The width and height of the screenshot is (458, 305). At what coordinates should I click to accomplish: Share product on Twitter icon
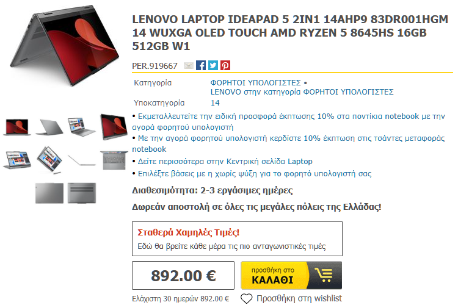[x=213, y=65]
